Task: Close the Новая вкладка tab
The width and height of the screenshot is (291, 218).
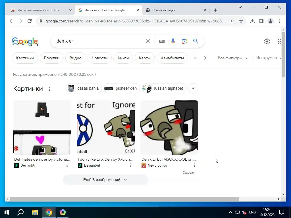Action: [x=205, y=10]
